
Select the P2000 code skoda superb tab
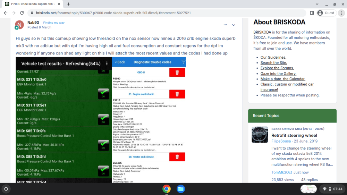[33, 4]
